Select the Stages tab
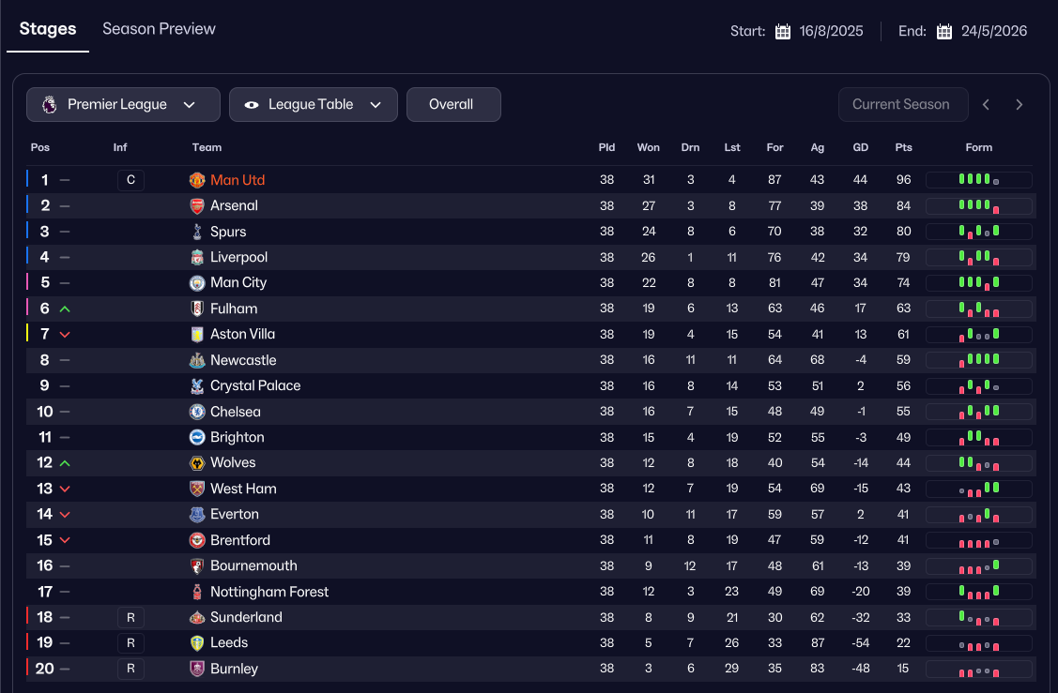The width and height of the screenshot is (1058, 693). click(x=48, y=29)
